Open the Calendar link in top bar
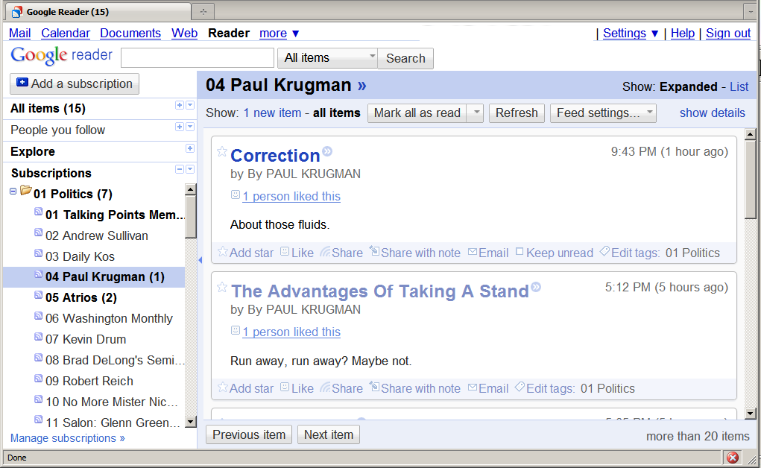This screenshot has height=468, width=761. coord(66,33)
